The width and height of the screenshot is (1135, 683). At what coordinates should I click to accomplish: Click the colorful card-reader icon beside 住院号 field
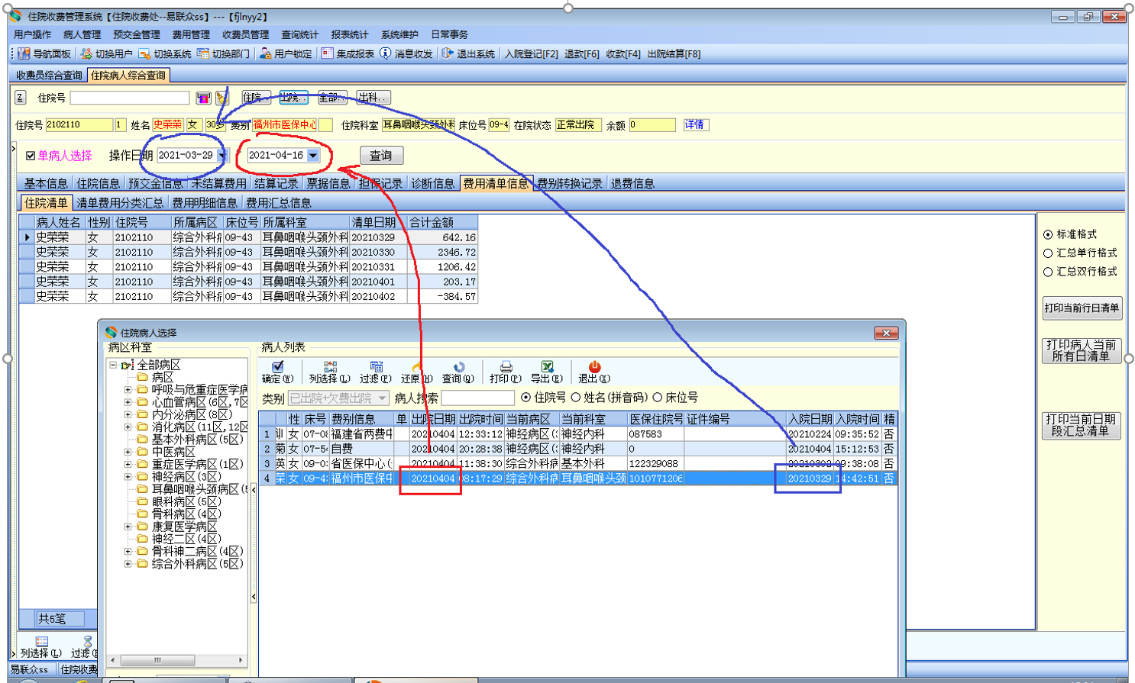(x=203, y=98)
